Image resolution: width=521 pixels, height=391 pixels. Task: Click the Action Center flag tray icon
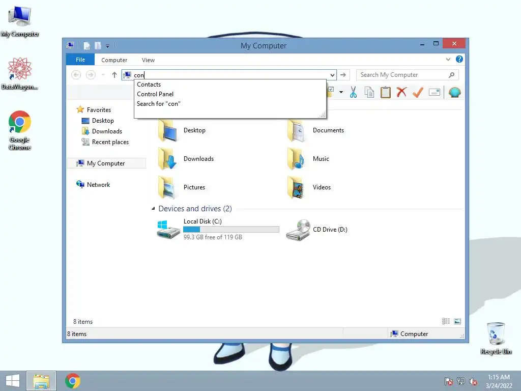[x=449, y=381]
